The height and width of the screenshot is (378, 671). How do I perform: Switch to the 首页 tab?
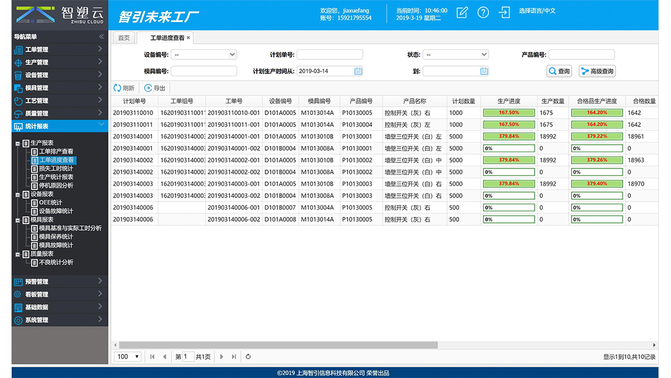124,38
